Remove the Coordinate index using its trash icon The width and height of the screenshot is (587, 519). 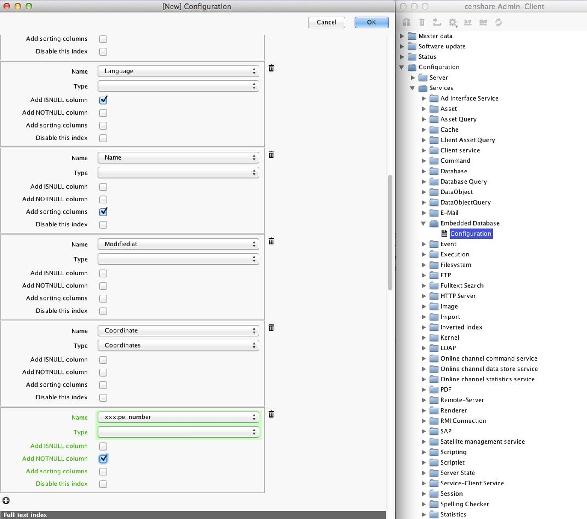pyautogui.click(x=271, y=328)
